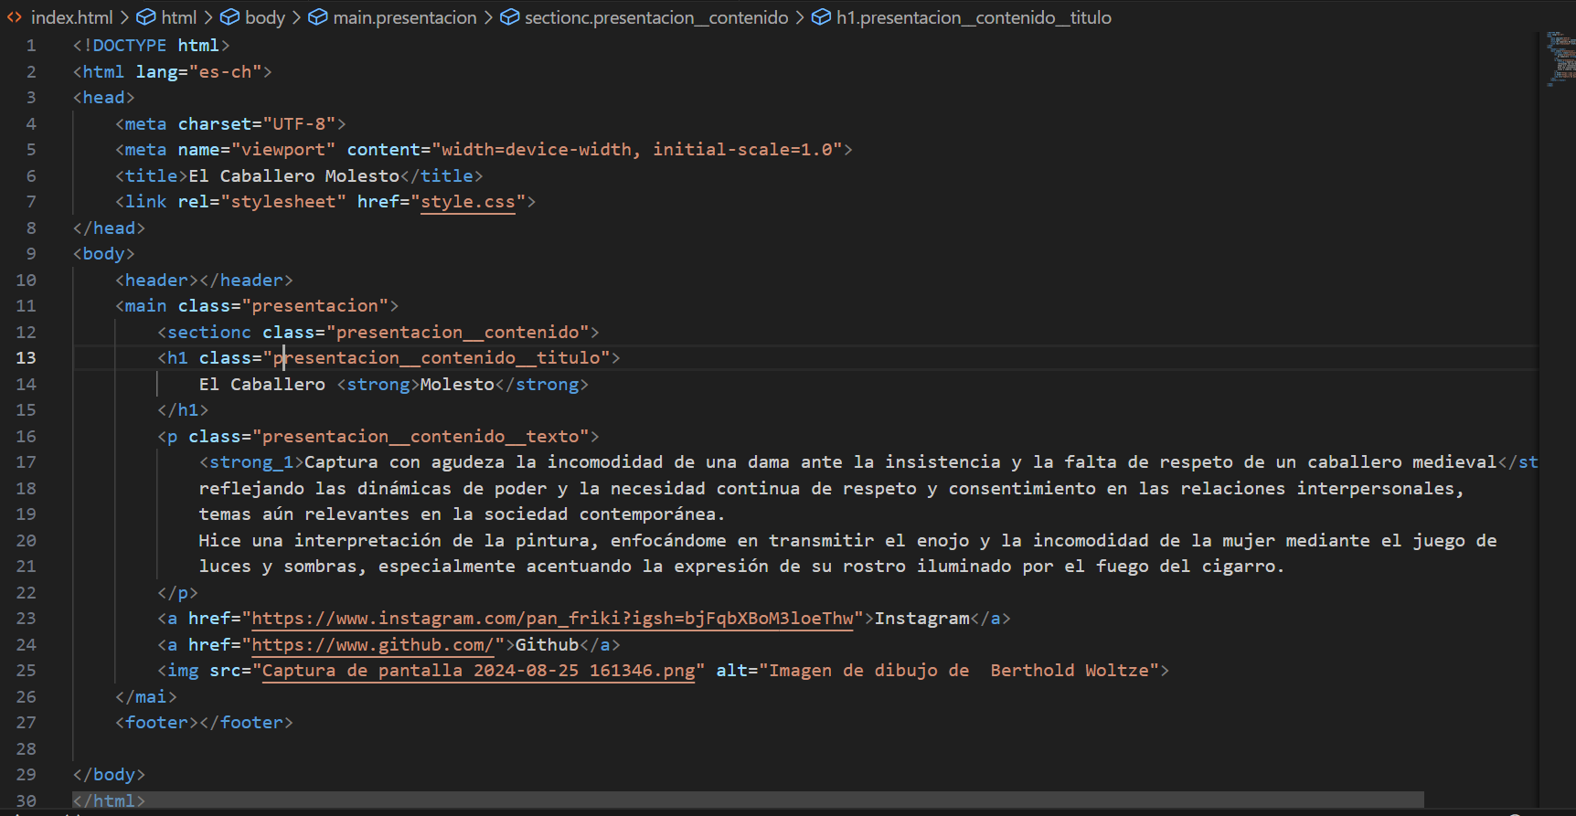
Task: Click the Github anchor label text
Action: (547, 645)
